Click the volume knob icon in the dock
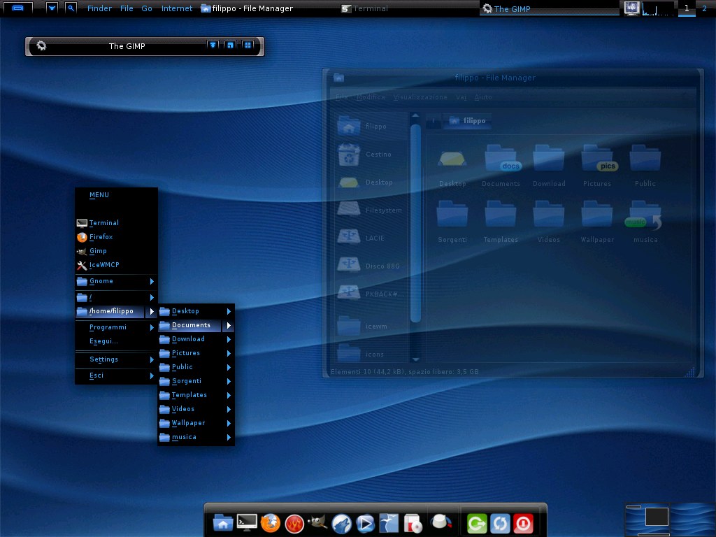 coord(441,522)
